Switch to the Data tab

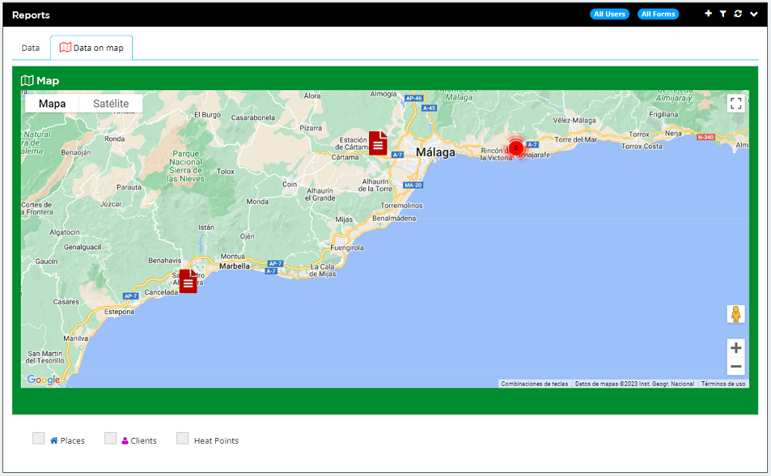(31, 48)
